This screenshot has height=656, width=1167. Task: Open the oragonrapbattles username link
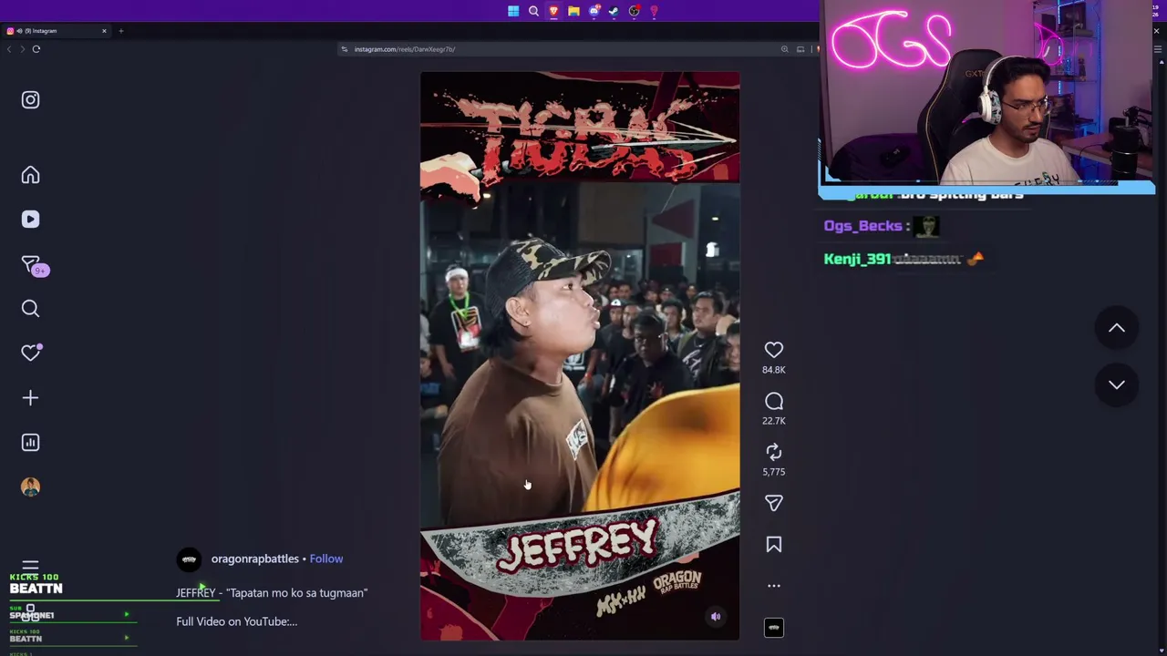click(254, 559)
